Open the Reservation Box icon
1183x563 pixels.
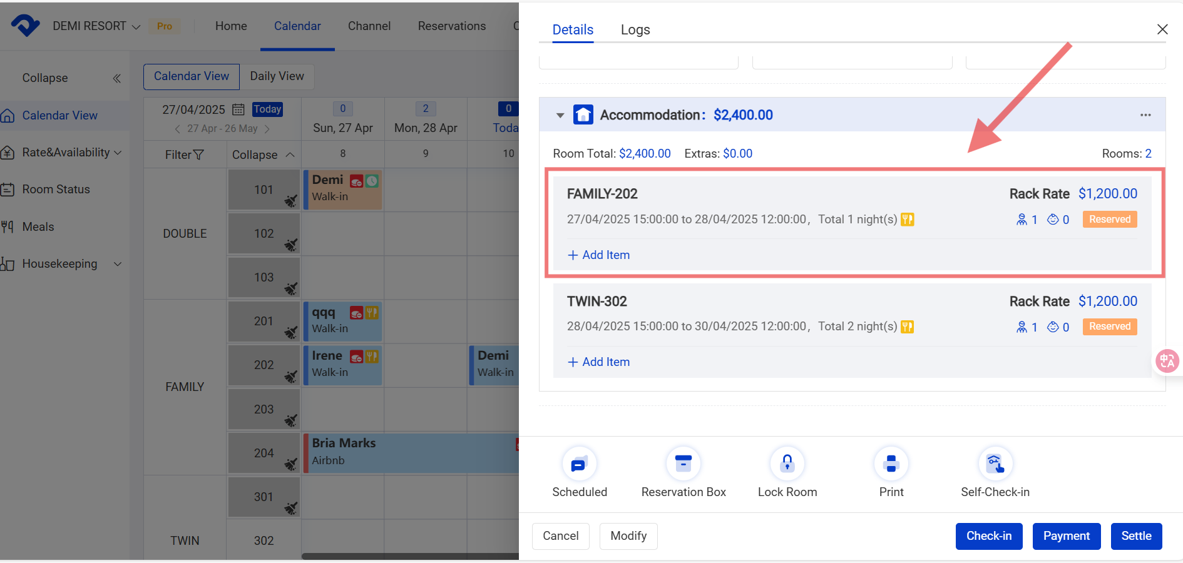pos(683,464)
